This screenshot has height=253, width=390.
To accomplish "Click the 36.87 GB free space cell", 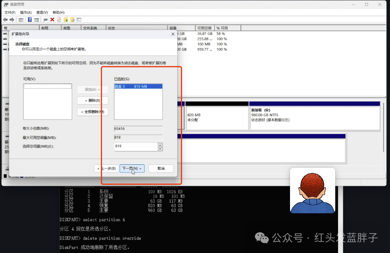I will tap(205, 34).
